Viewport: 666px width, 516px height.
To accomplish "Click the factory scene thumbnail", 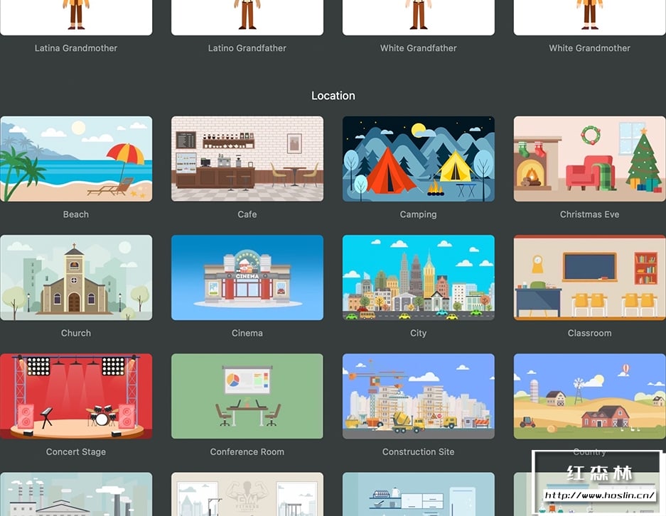I will pos(76,495).
